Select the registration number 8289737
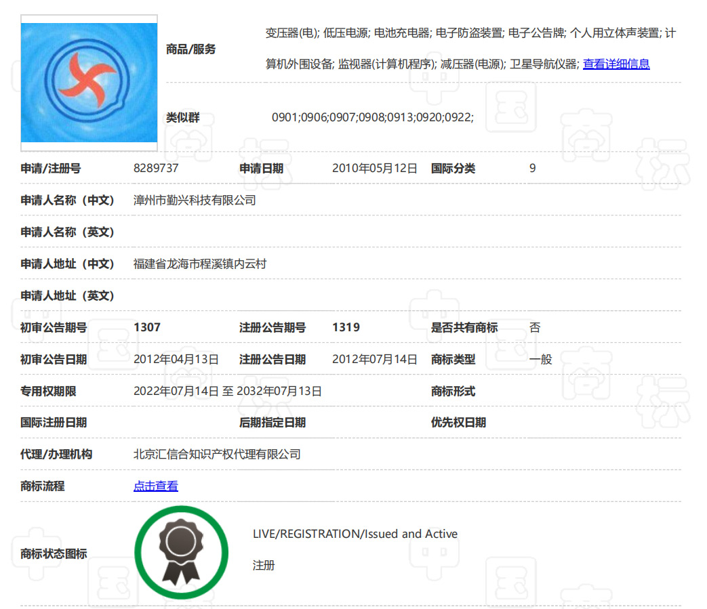 point(156,169)
